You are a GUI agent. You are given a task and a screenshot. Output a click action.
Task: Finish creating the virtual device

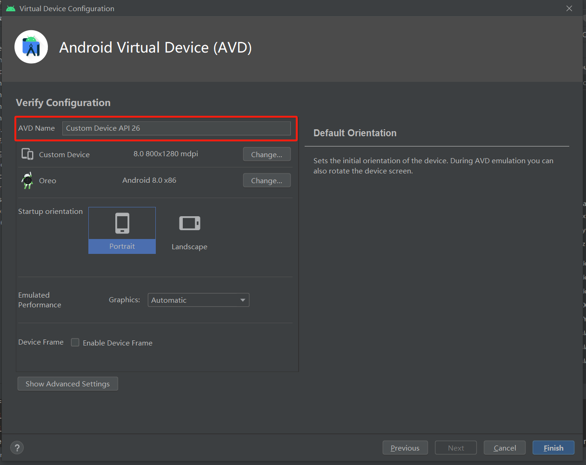(553, 448)
